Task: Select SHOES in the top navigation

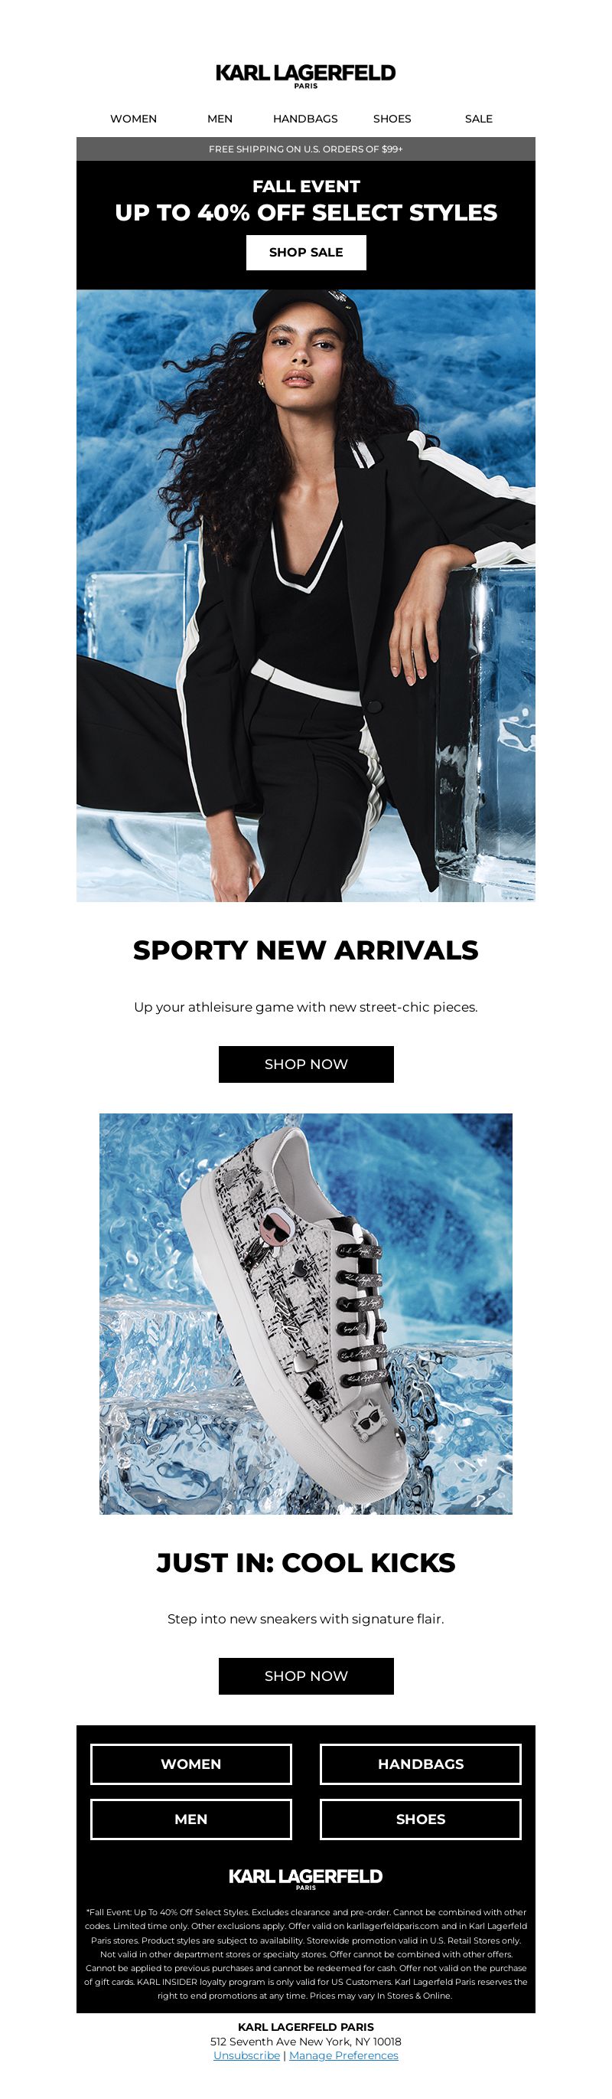Action: click(x=392, y=119)
